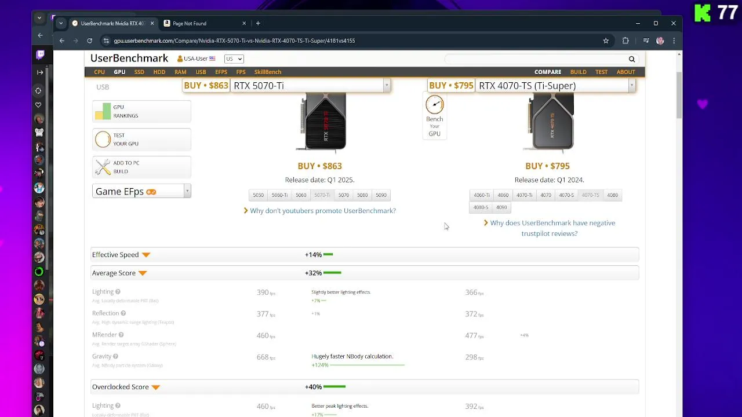Click the heart icon in the left sidebar
This screenshot has width=742, height=417.
(x=39, y=105)
